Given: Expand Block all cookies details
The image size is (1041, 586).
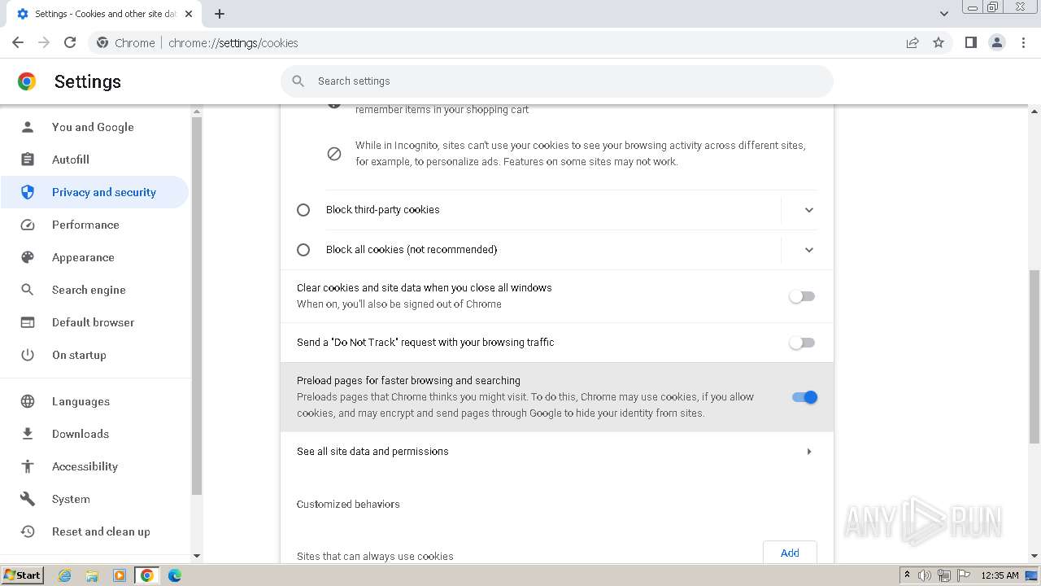Looking at the screenshot, I should click(x=808, y=250).
